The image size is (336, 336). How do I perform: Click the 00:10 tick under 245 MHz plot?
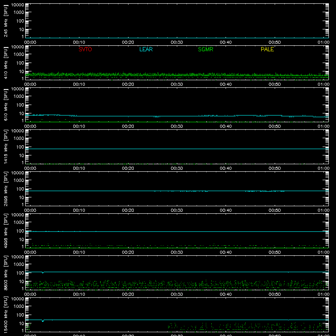coord(79,42)
